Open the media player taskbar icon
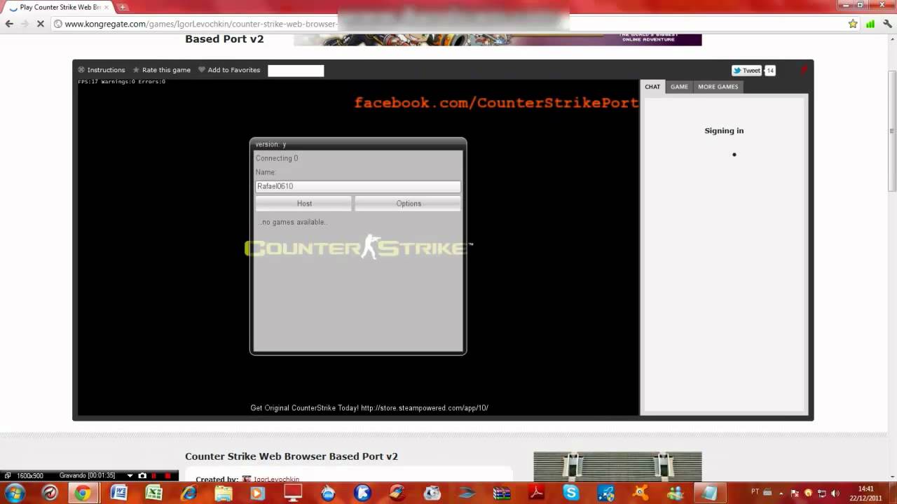 [x=257, y=493]
